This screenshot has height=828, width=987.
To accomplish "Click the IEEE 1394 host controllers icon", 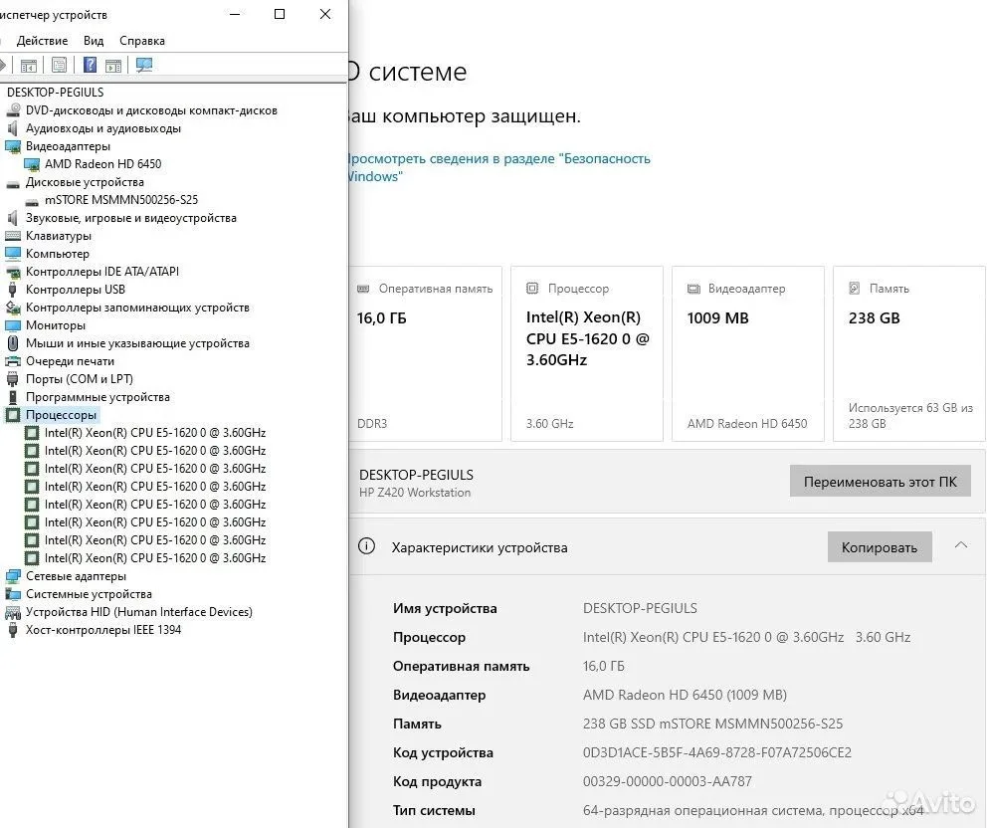I will (13, 630).
